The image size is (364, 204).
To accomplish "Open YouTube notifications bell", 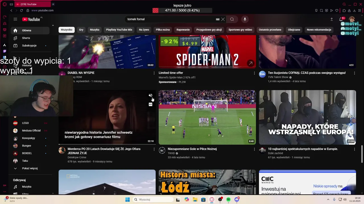I will point(341,19).
